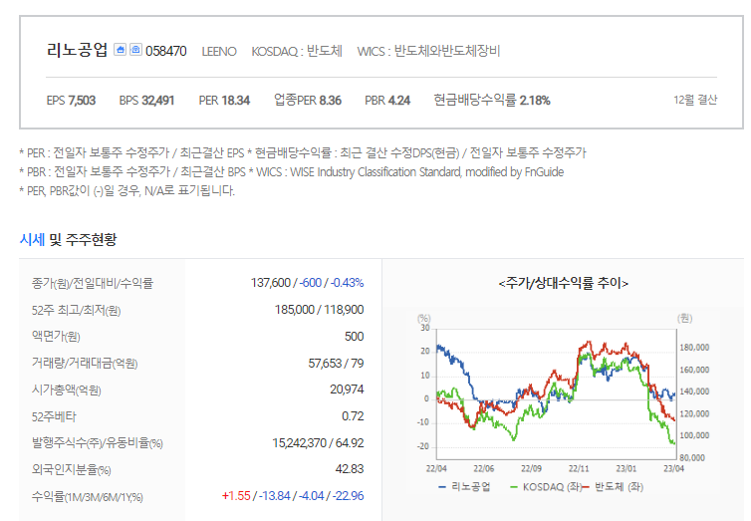Screen dimensions: 751x521
Task: Click the 12월 결산 label
Action: click(695, 100)
